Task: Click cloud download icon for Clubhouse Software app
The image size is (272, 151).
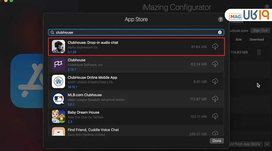Action: point(215,64)
